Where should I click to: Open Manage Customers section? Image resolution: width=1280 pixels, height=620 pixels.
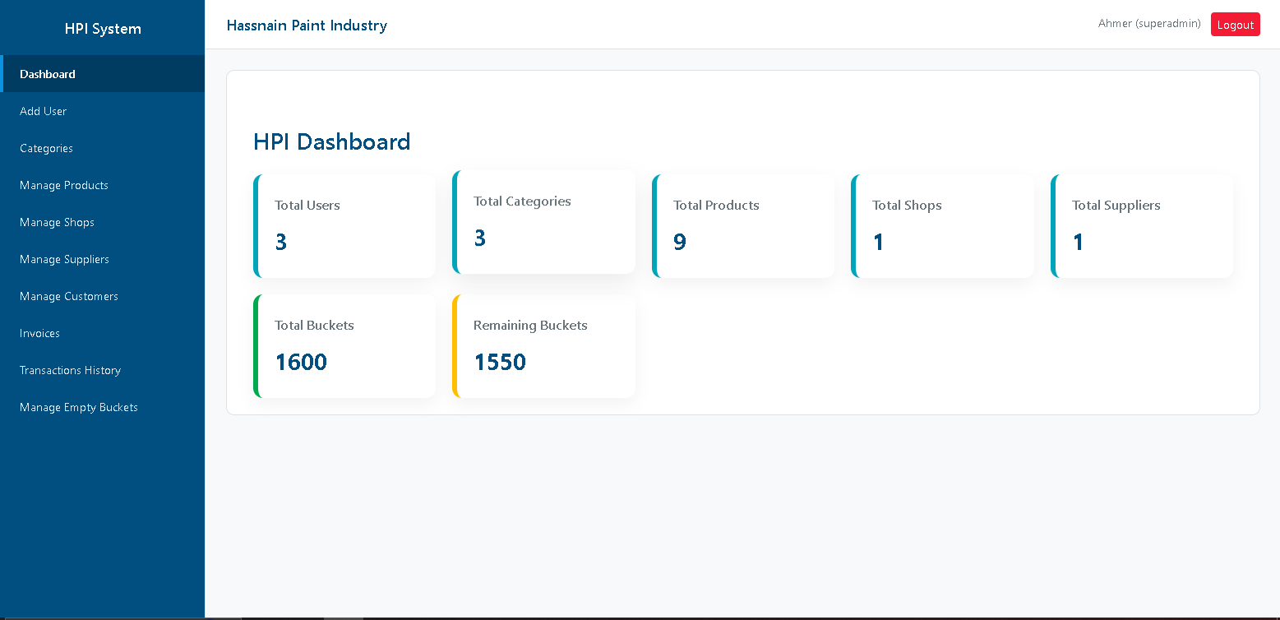(69, 296)
